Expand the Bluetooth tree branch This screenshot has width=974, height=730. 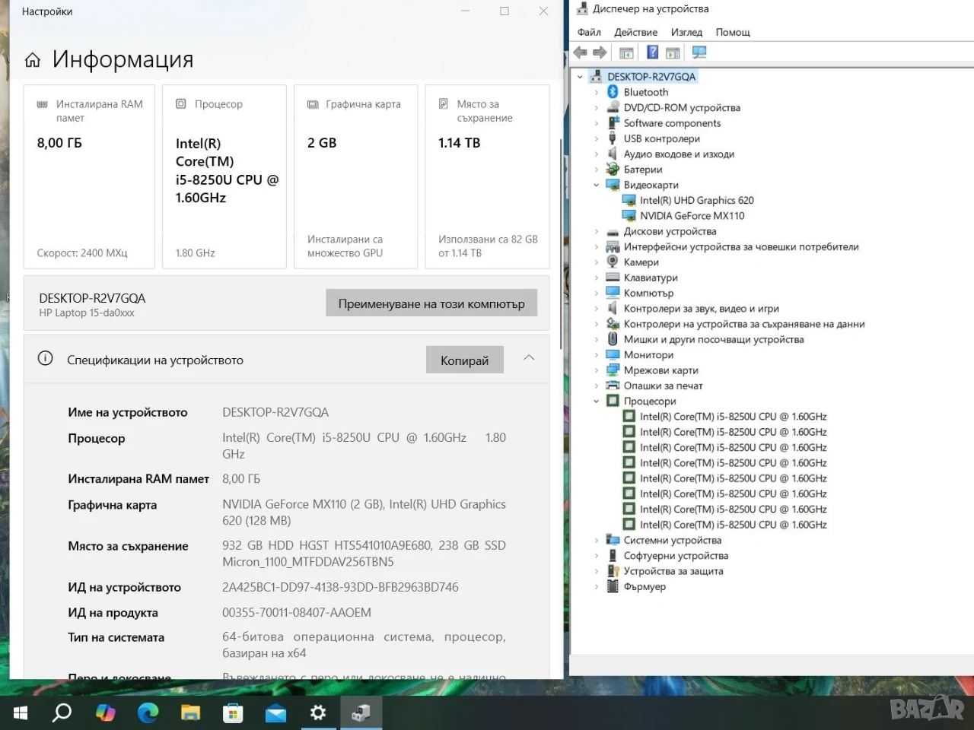[596, 92]
